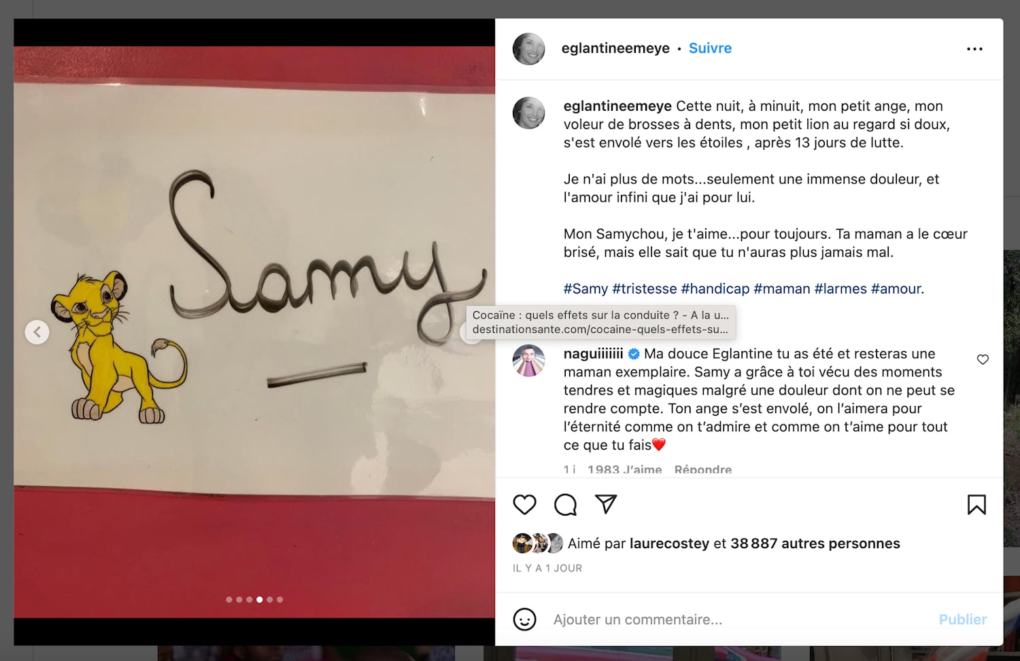Screen dimensions: 1020x661
Task: Share post via paper plane icon
Action: point(606,504)
